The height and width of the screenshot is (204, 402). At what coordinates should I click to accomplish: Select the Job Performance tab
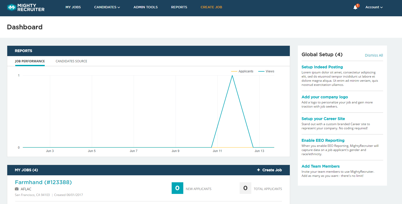pos(30,61)
